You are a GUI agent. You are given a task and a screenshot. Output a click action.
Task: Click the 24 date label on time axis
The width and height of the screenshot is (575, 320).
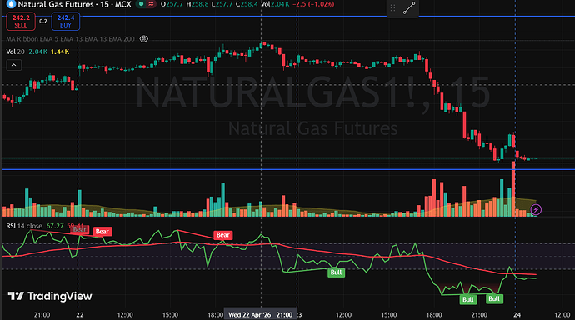517,315
